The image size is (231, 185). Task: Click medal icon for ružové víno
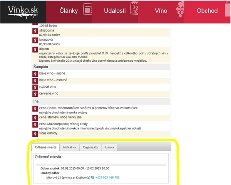pyautogui.click(x=35, y=87)
